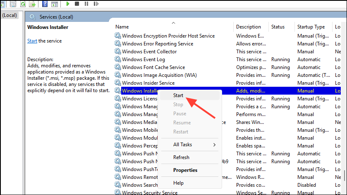Select the Windows Font Cache Service name
This screenshot has width=347, height=195.
[x=153, y=67]
